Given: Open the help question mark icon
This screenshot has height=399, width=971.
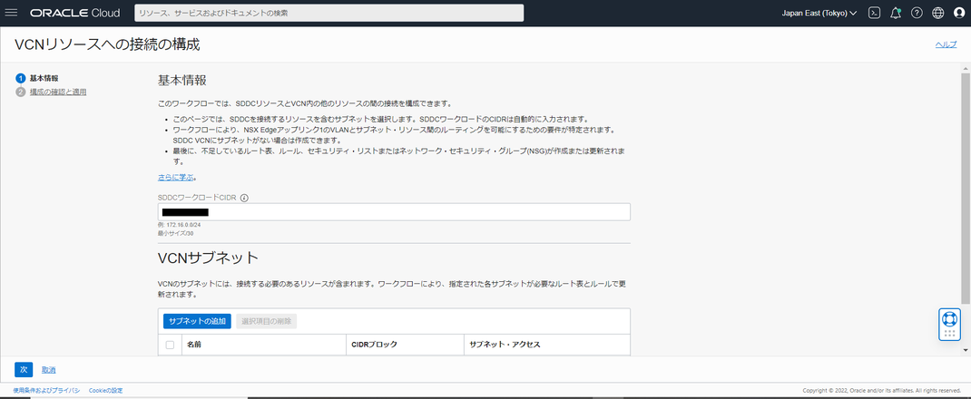Looking at the screenshot, I should [x=917, y=13].
